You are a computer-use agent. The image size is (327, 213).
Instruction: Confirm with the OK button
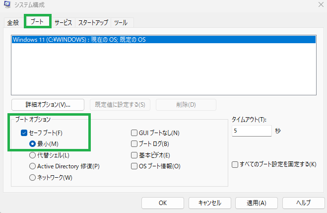coord(163,203)
